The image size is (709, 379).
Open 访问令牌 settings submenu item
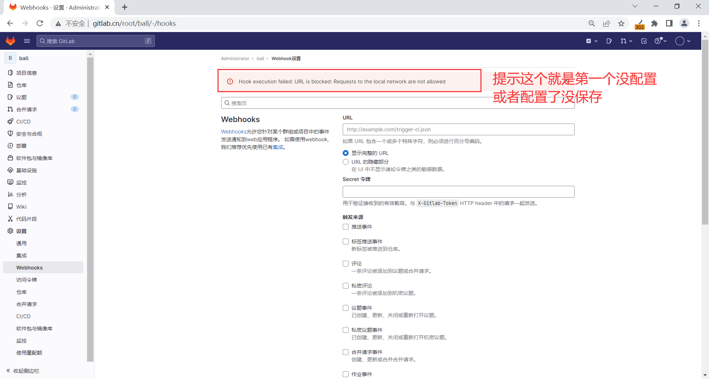pyautogui.click(x=27, y=280)
